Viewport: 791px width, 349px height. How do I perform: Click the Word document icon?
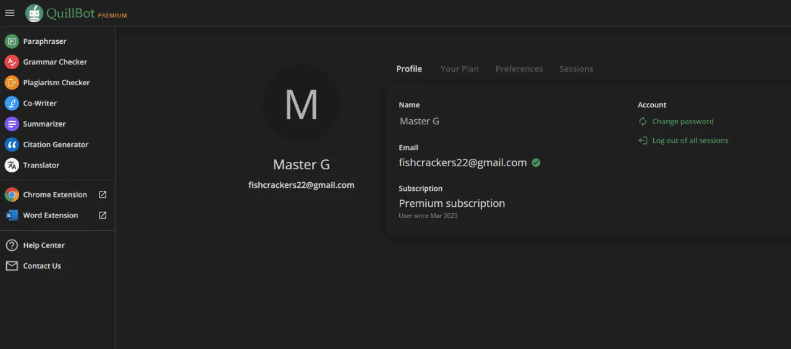[x=12, y=216]
